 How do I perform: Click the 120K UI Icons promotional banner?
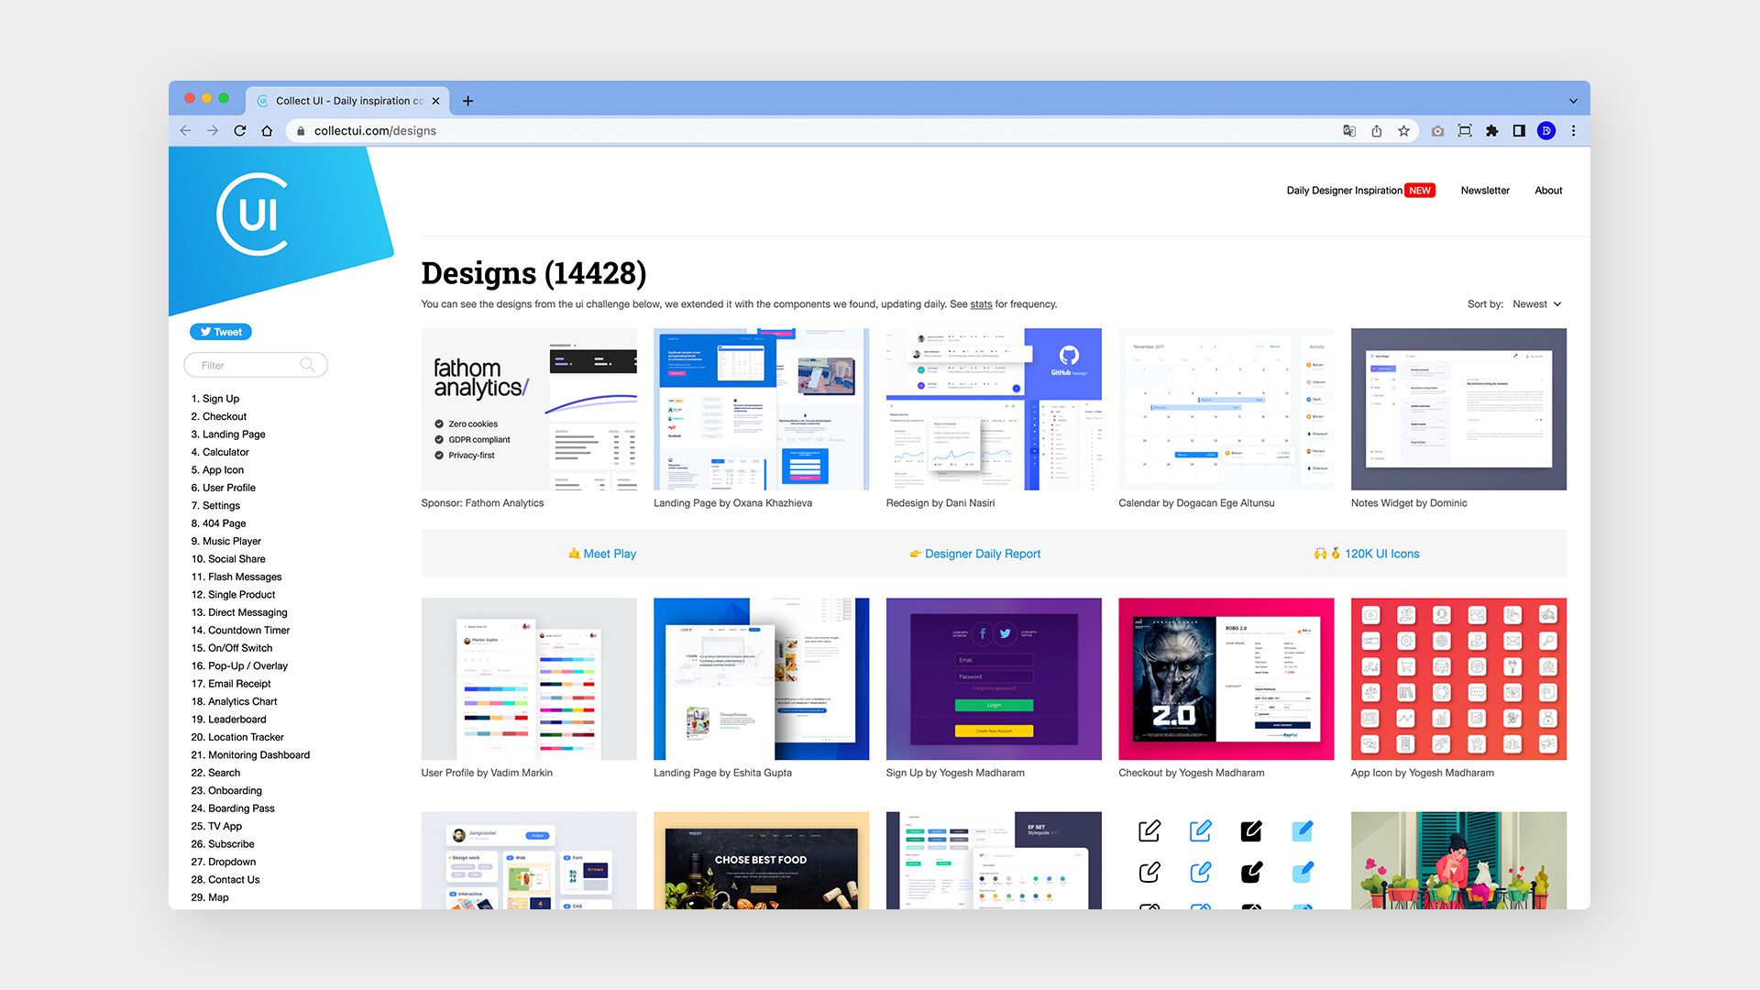click(x=1381, y=554)
